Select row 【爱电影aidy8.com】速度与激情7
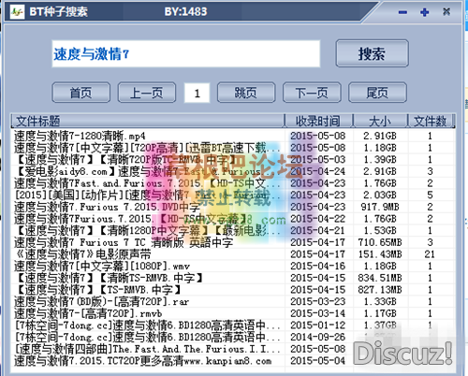468x376 pixels. pyautogui.click(x=233, y=171)
